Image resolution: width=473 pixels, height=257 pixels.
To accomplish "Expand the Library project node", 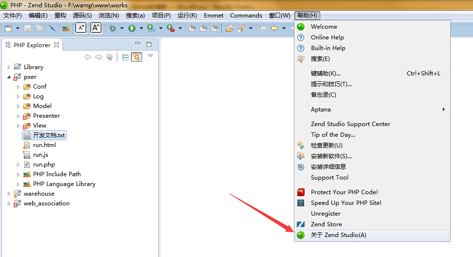I will [9, 67].
